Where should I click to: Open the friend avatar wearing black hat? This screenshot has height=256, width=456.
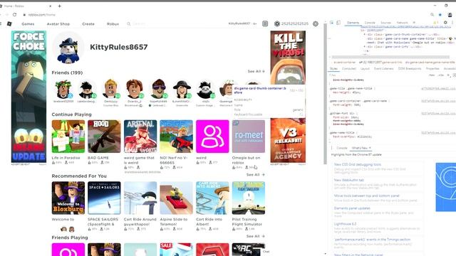(x=182, y=89)
